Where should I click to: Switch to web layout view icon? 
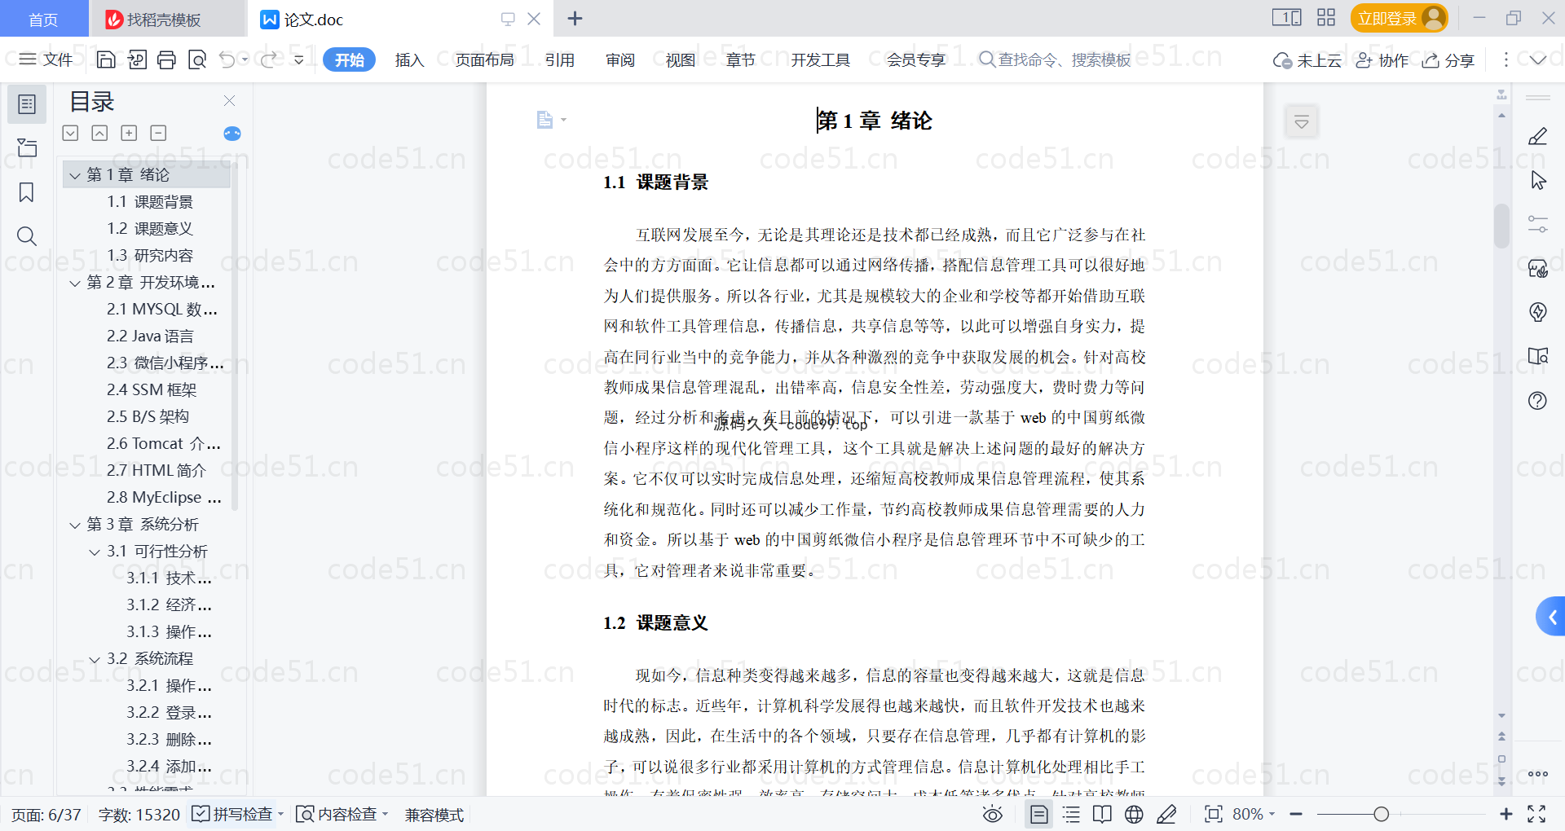[1134, 814]
